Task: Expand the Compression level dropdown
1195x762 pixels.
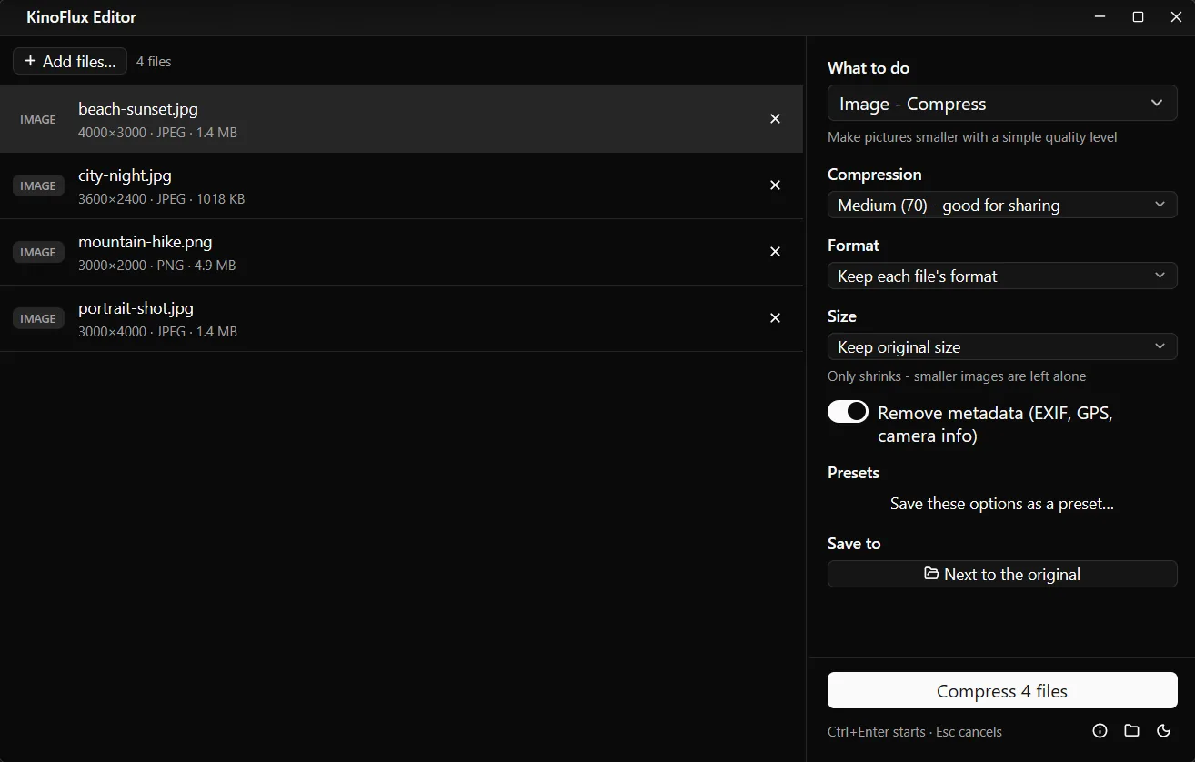Action: (x=1002, y=206)
